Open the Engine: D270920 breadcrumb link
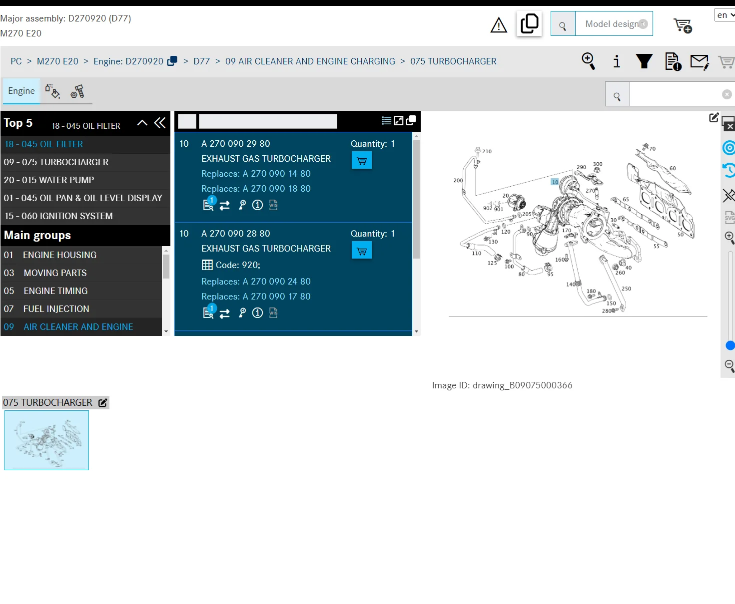This screenshot has height=604, width=735. tap(128, 61)
